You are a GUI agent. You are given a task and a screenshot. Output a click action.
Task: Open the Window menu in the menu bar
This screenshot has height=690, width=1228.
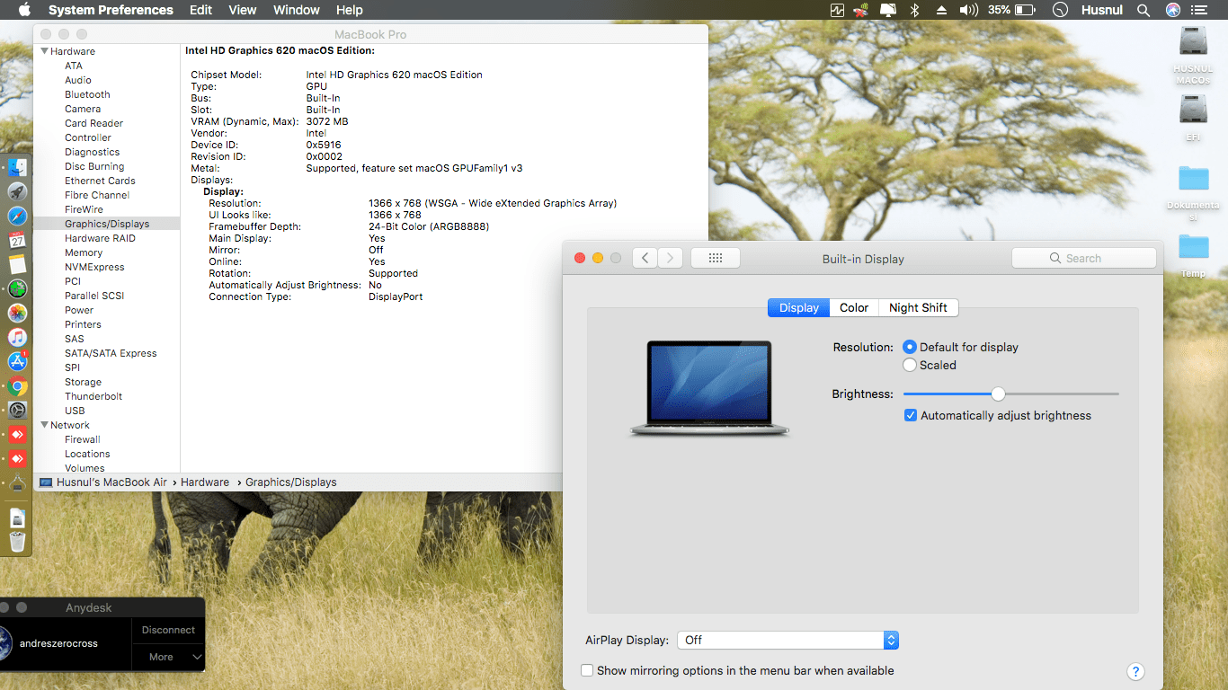tap(296, 10)
